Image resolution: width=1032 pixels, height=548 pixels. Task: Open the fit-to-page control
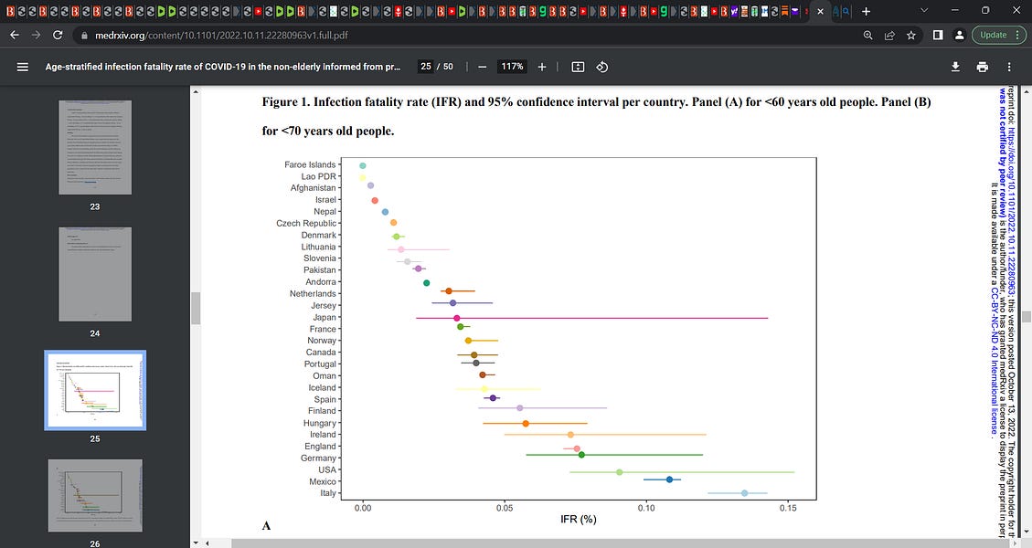point(578,66)
